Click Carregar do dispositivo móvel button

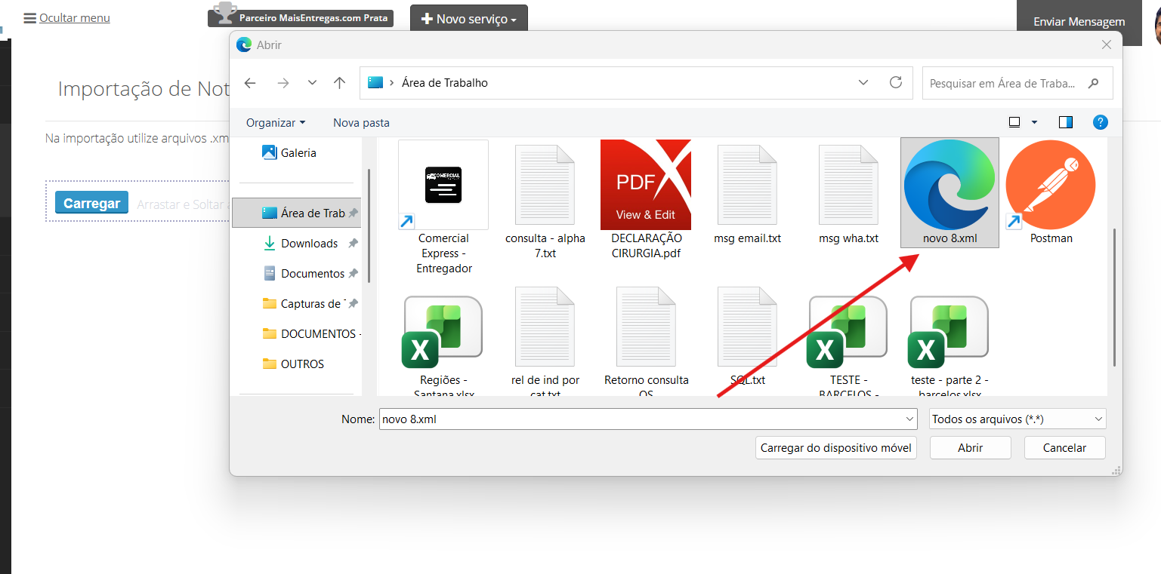point(836,447)
